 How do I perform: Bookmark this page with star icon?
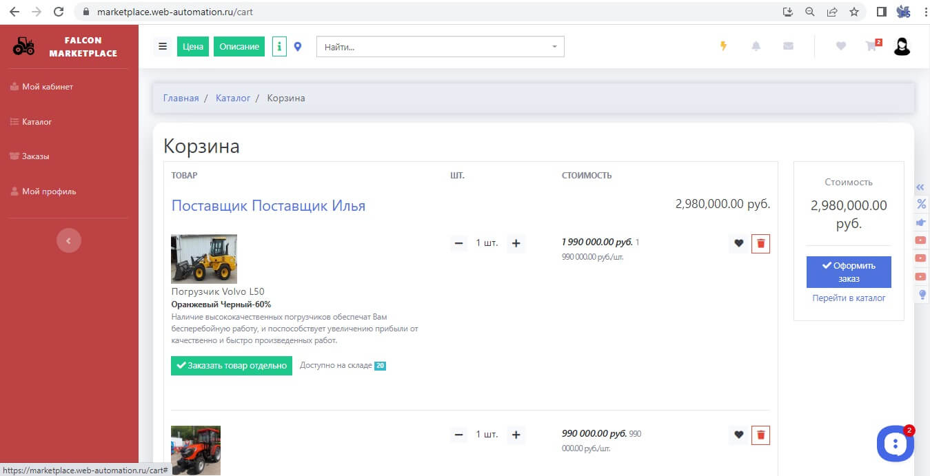click(x=854, y=12)
